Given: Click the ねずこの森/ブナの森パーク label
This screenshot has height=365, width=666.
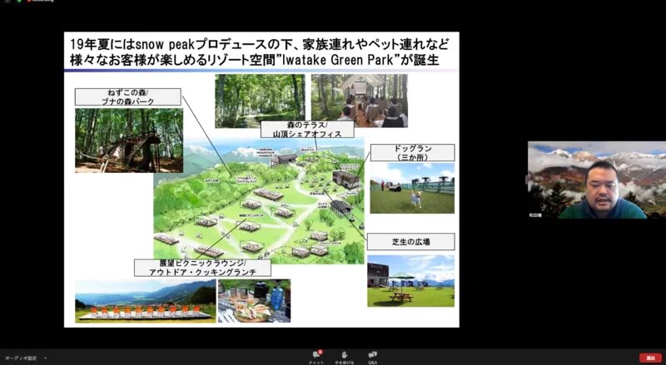Looking at the screenshot, I should [128, 96].
